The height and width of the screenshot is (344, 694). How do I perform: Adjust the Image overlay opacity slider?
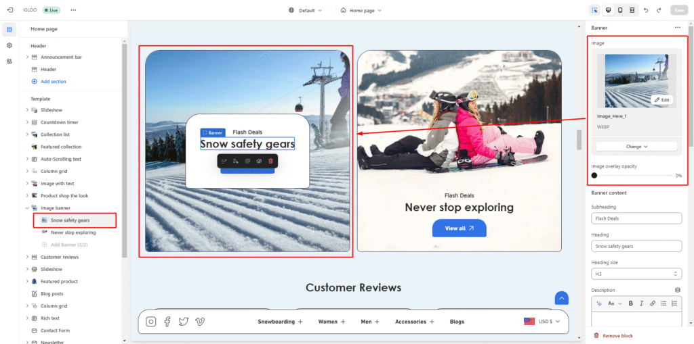pyautogui.click(x=594, y=176)
